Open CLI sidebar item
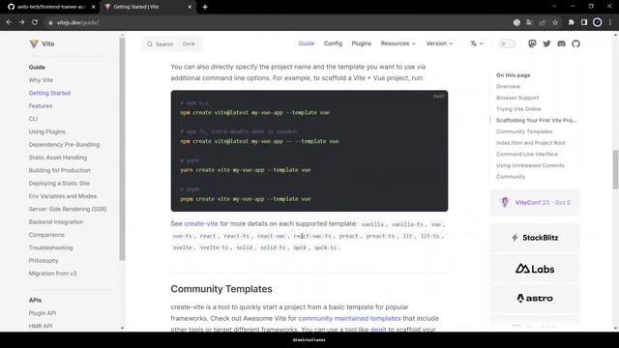Viewport: 619px width, 348px height. pyautogui.click(x=33, y=119)
